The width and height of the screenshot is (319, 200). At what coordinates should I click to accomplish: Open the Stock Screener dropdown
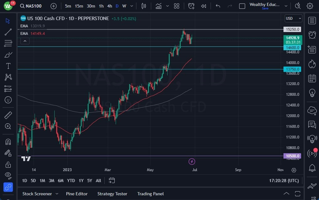pyautogui.click(x=40, y=194)
